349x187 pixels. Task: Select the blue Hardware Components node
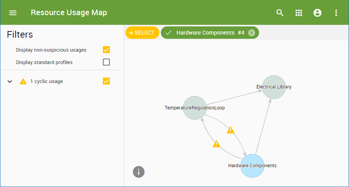click(252, 166)
